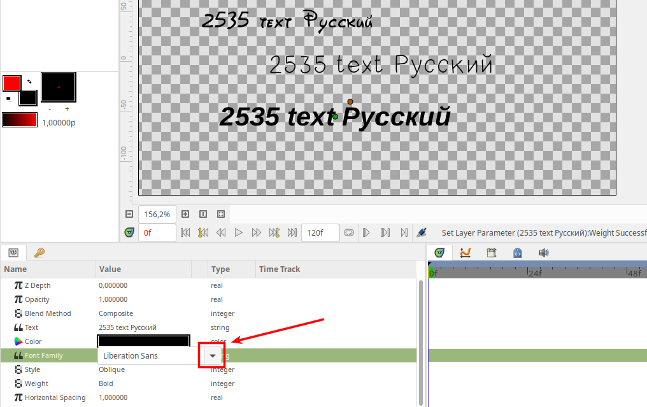Click the zoom out minus icon
Screen dimensions: 647x407
click(x=129, y=214)
